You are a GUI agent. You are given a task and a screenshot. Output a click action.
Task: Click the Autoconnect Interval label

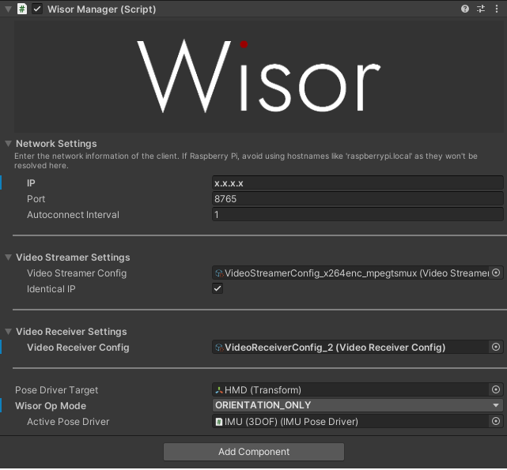pos(73,215)
